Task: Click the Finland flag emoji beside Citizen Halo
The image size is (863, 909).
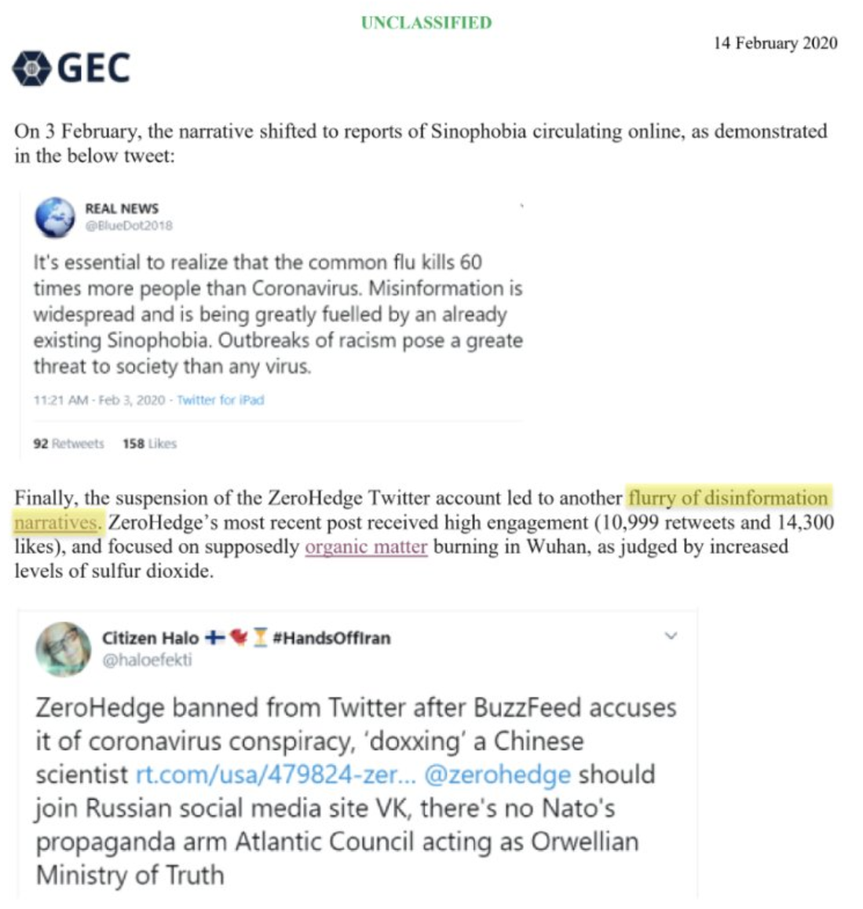Action: coord(214,637)
